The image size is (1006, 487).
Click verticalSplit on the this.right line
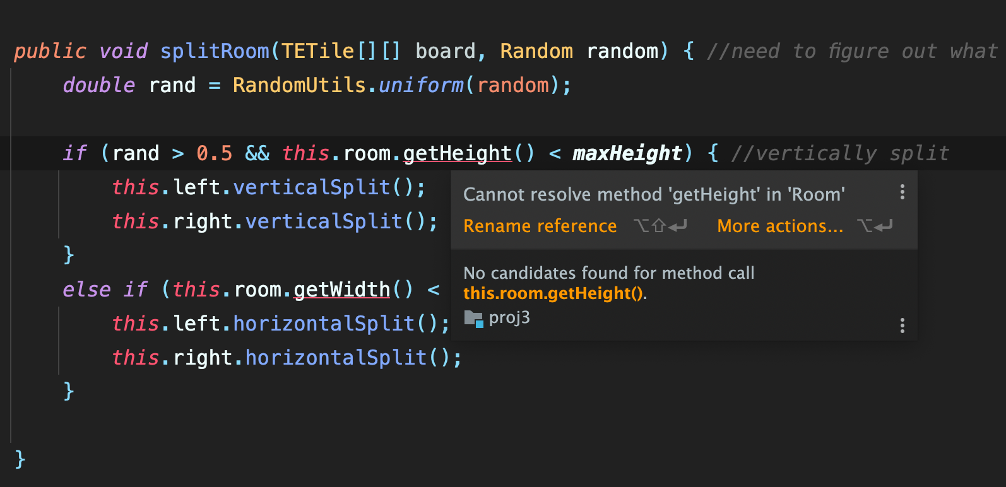[x=324, y=221]
